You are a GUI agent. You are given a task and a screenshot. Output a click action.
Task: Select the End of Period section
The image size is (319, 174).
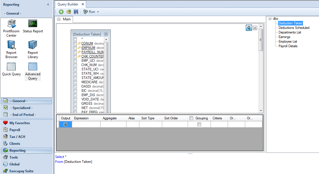pos(23,115)
